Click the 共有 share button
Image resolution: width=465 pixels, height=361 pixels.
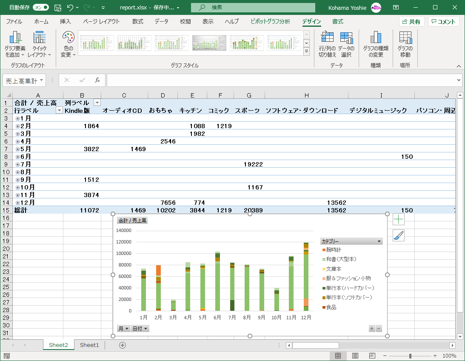[x=411, y=22]
